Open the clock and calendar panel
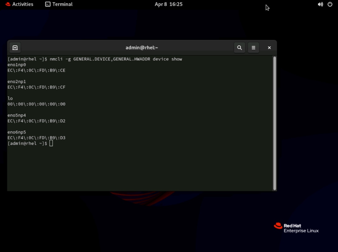 click(x=169, y=4)
